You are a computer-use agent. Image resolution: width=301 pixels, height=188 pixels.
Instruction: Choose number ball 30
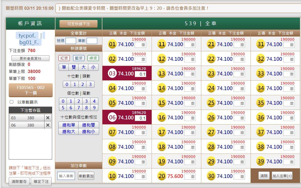coord(211,176)
